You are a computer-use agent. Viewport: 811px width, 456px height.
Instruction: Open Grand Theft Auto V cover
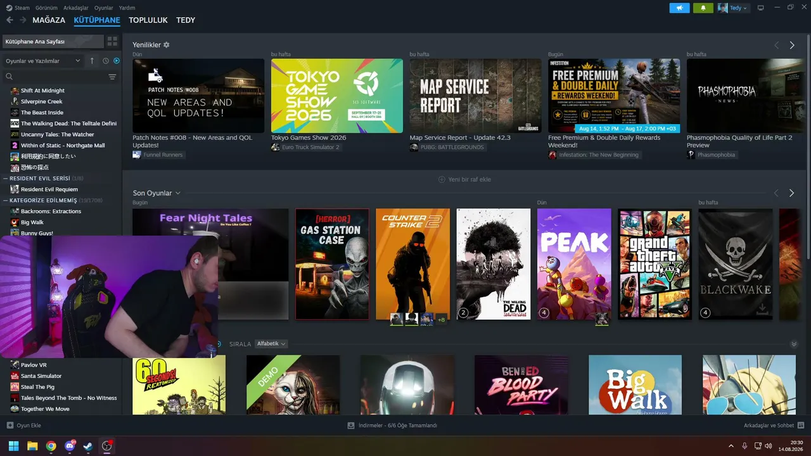pyautogui.click(x=655, y=264)
